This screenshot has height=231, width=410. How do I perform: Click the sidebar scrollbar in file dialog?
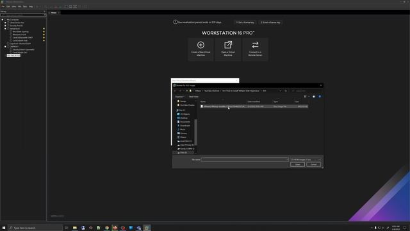[196, 132]
